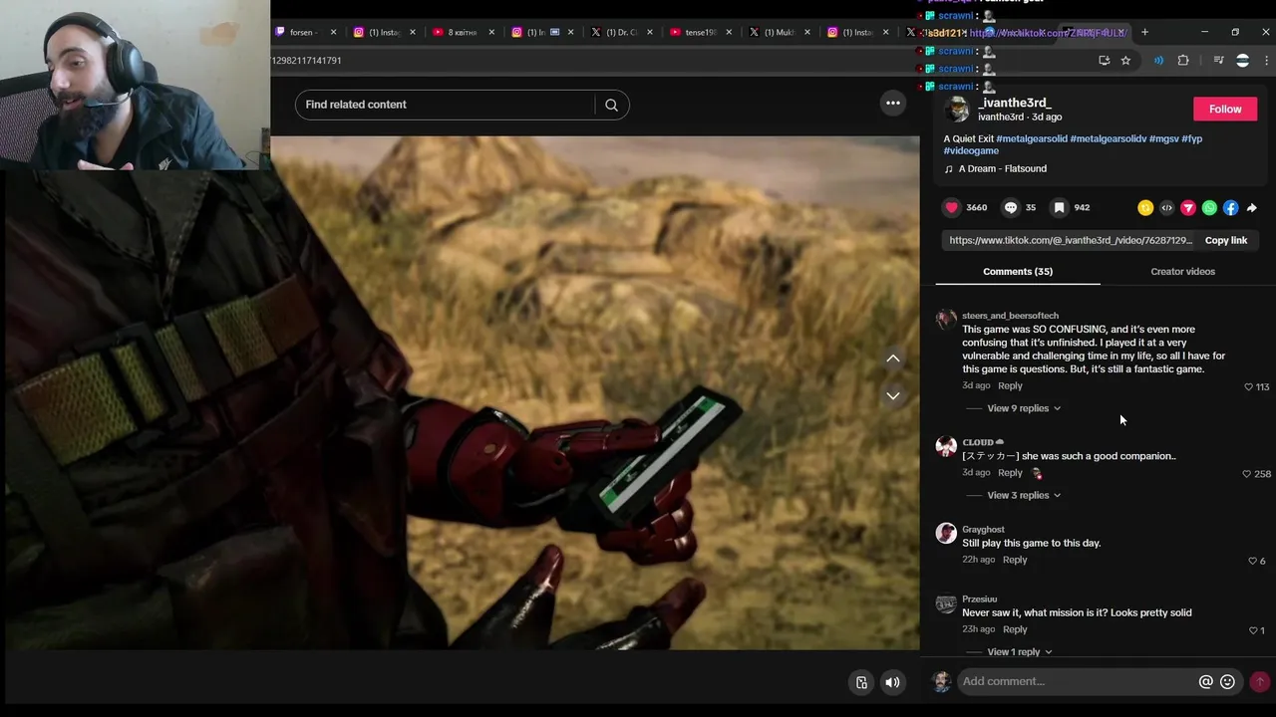The width and height of the screenshot is (1276, 717).
Task: Go to next video with down arrow
Action: coord(893,395)
